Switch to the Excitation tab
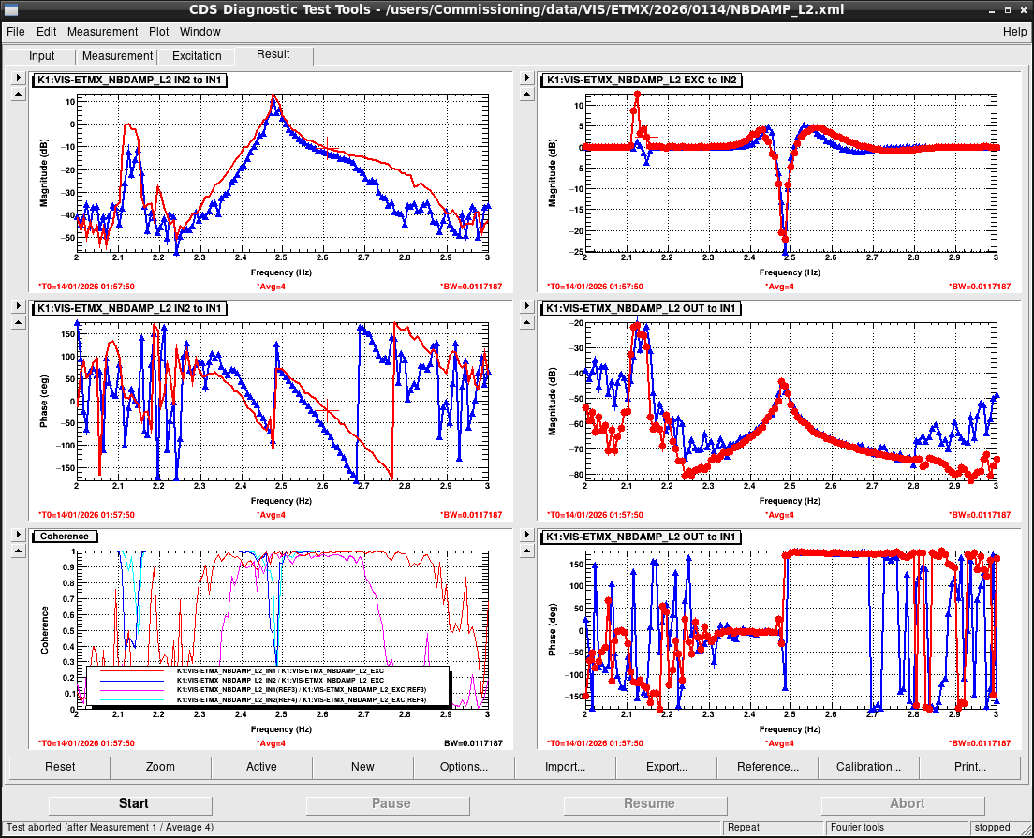The height and width of the screenshot is (838, 1034). (197, 56)
